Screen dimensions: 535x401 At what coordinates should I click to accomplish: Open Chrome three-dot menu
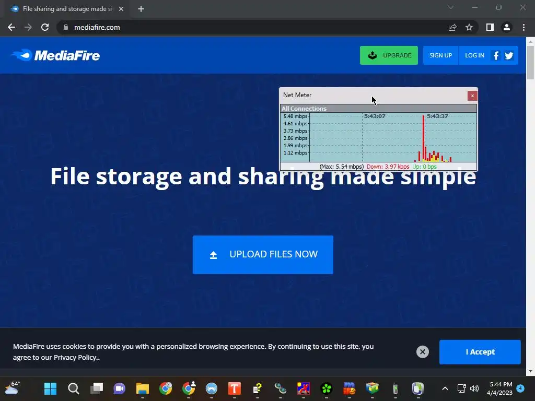(x=524, y=27)
